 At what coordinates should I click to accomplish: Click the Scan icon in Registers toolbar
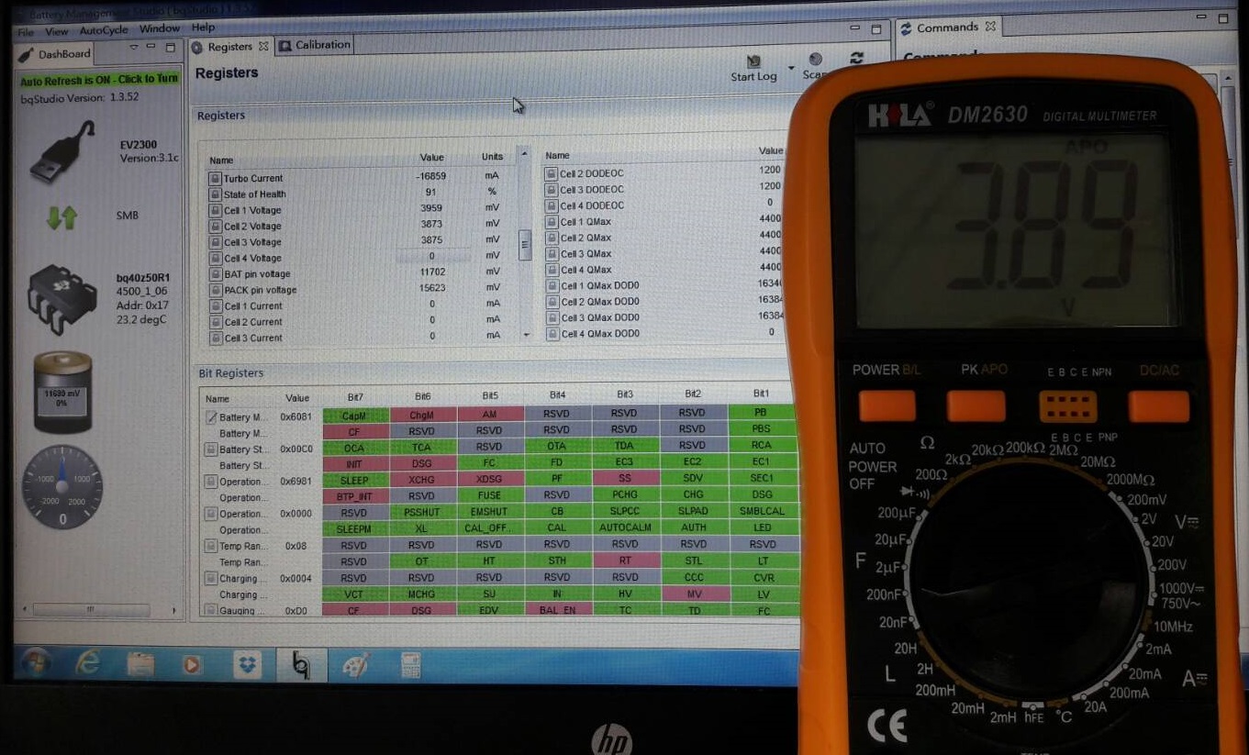[x=815, y=60]
